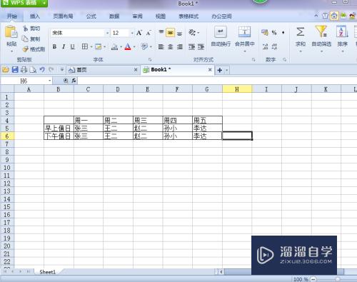Click the Wrap Text (自动换行) button
The image size is (357, 282).
click(221, 36)
